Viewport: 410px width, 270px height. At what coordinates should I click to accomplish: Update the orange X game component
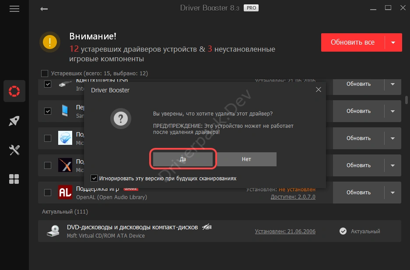pos(358,165)
